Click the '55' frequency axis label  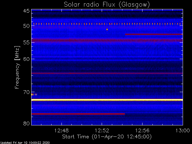pyautogui.click(x=26, y=43)
